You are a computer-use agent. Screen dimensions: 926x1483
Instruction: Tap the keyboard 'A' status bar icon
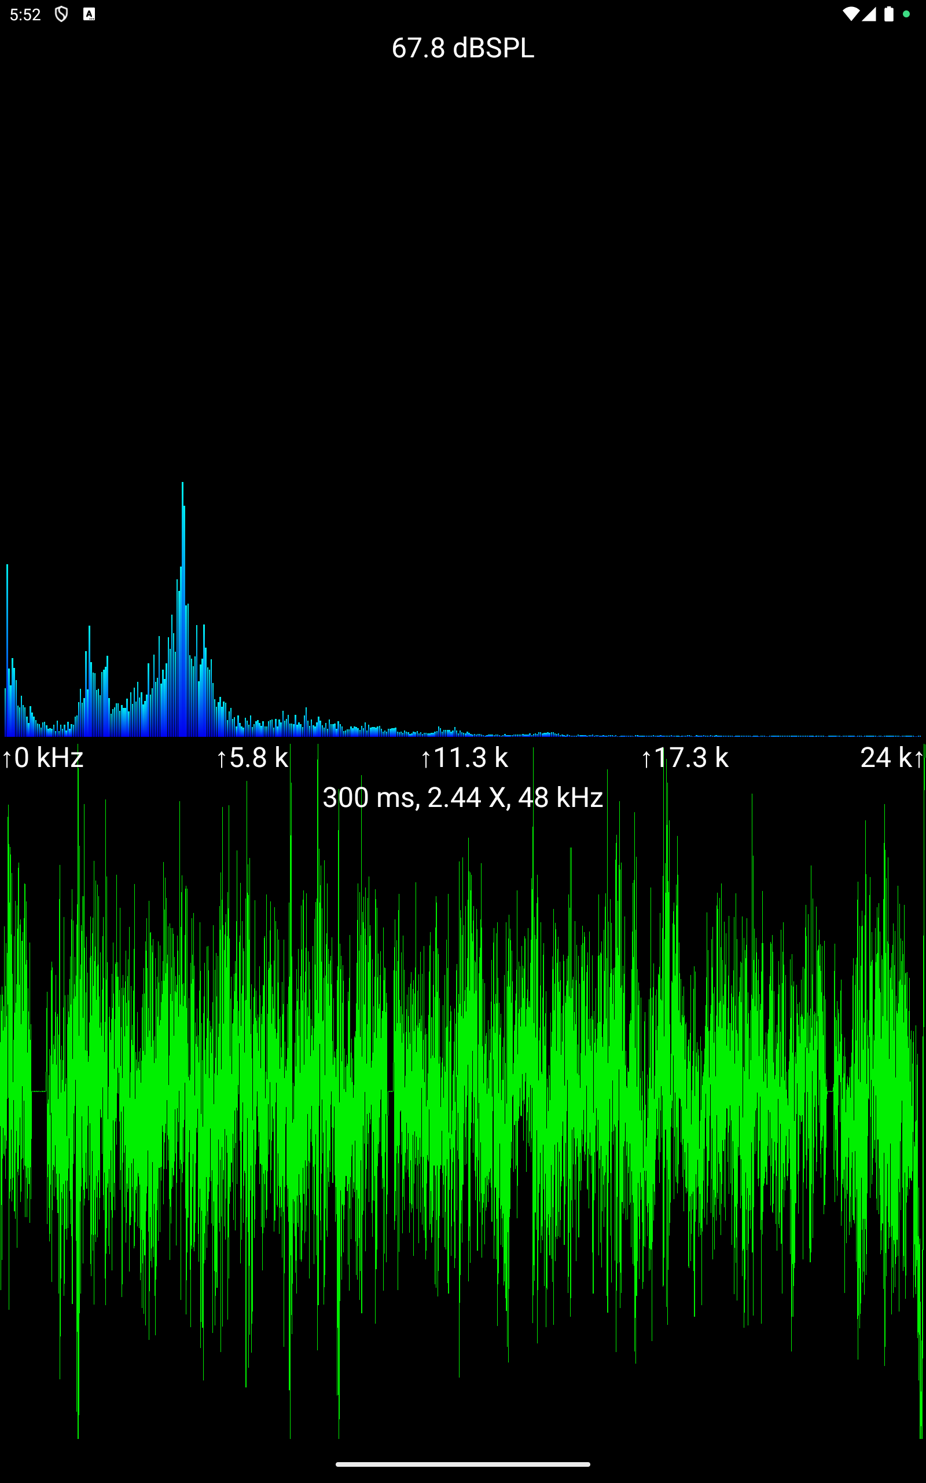pyautogui.click(x=89, y=14)
